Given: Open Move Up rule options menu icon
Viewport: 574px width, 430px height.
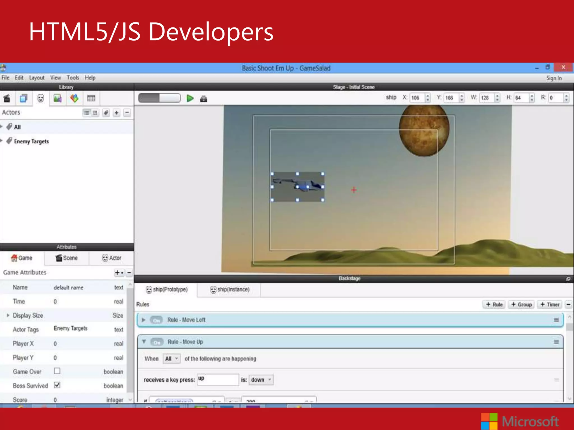Looking at the screenshot, I should (556, 342).
